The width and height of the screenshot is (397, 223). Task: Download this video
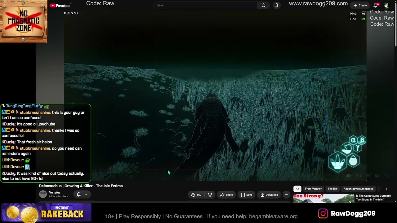pyautogui.click(x=269, y=195)
